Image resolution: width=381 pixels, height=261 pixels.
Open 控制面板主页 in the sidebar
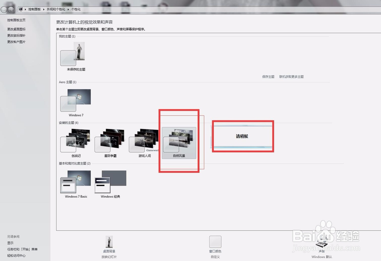16,20
